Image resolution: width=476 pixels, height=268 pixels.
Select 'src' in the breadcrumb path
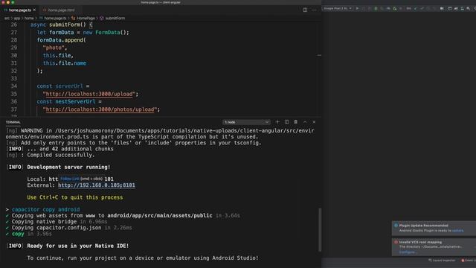[7, 18]
